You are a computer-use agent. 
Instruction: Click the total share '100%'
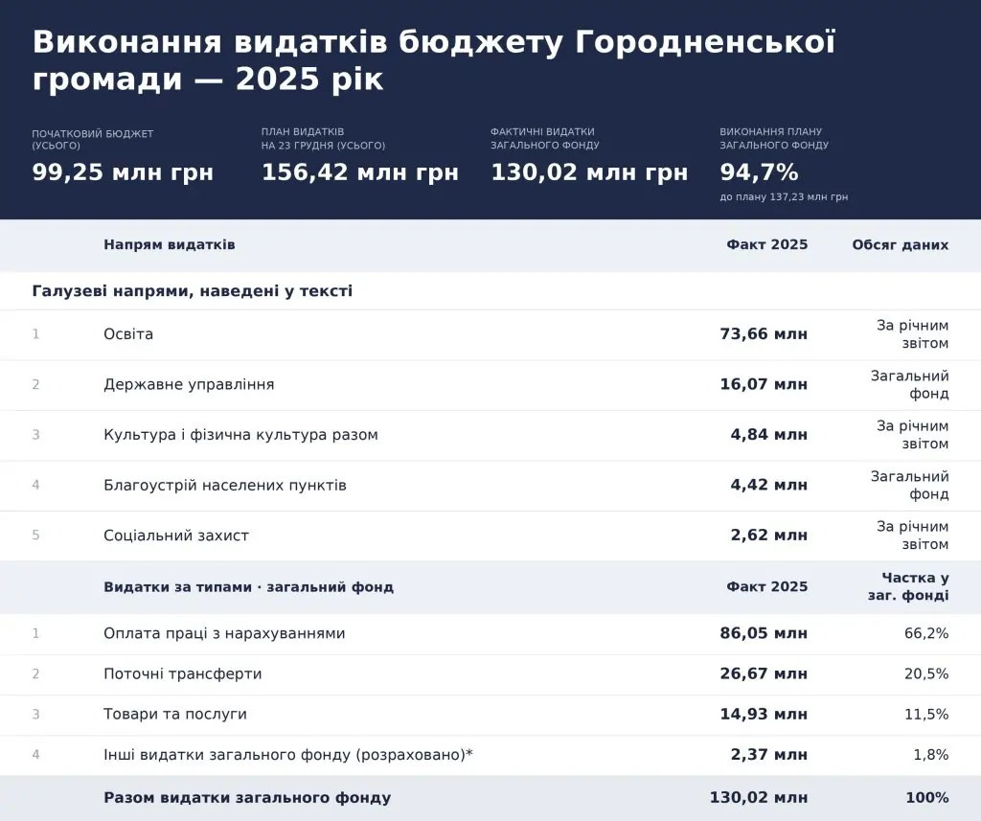927,798
